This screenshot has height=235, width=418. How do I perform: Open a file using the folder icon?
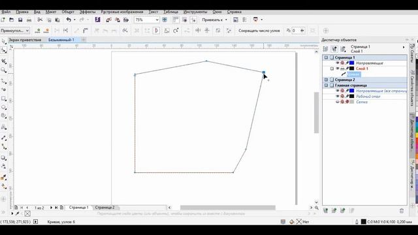click(12, 20)
